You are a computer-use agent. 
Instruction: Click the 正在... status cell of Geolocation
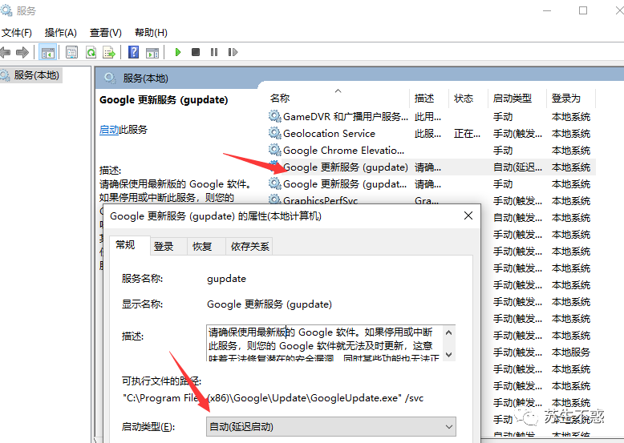point(468,134)
